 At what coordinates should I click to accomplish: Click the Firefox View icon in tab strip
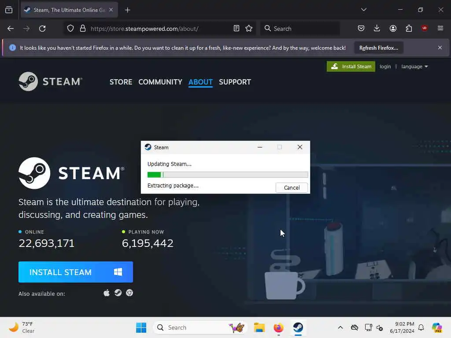pos(9,10)
